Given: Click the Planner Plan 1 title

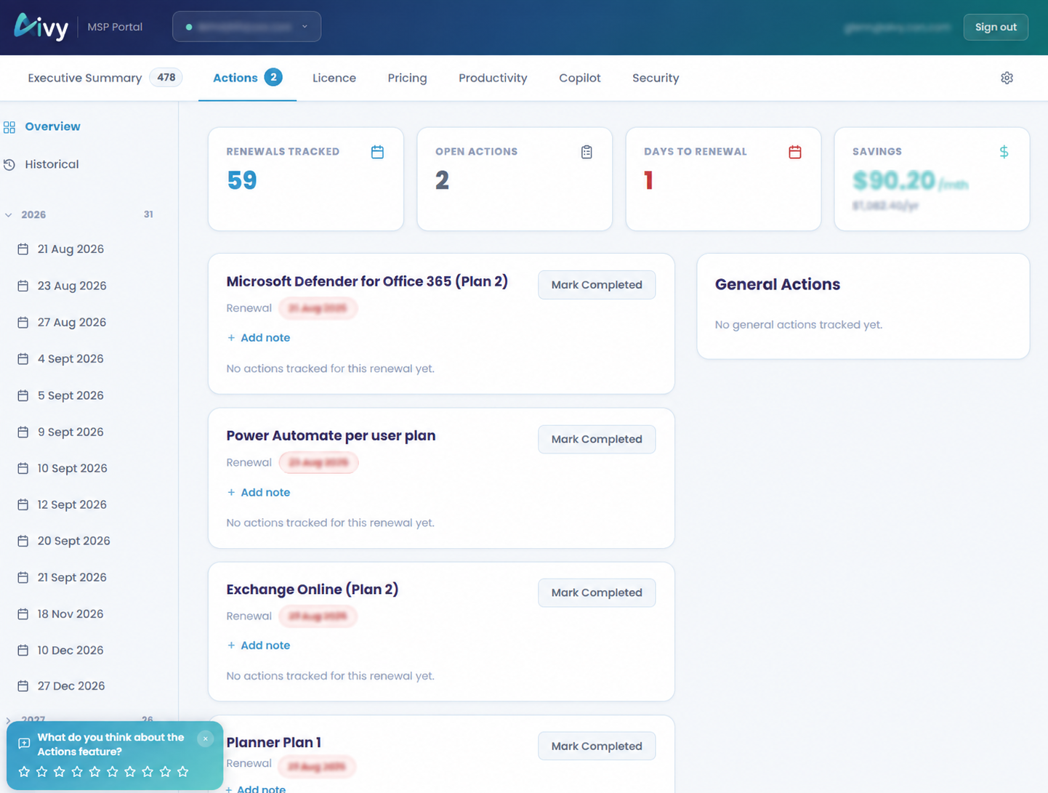Looking at the screenshot, I should tap(273, 742).
